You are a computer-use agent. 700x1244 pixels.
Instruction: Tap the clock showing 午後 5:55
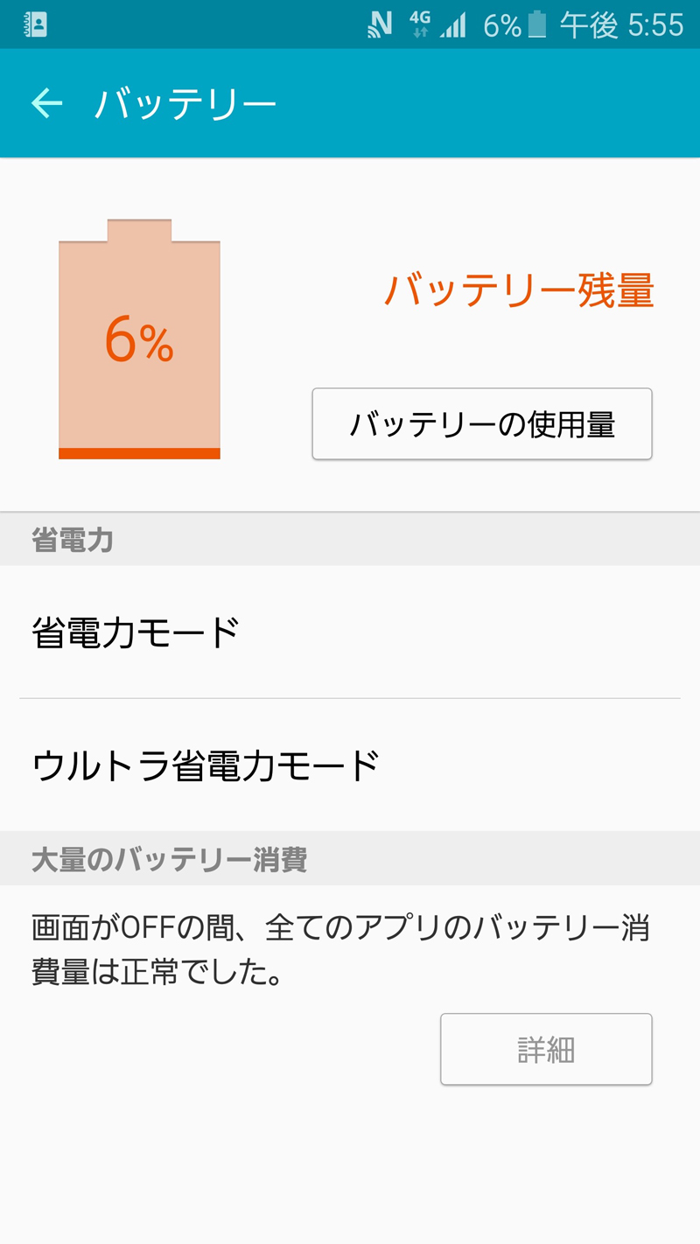pos(621,25)
